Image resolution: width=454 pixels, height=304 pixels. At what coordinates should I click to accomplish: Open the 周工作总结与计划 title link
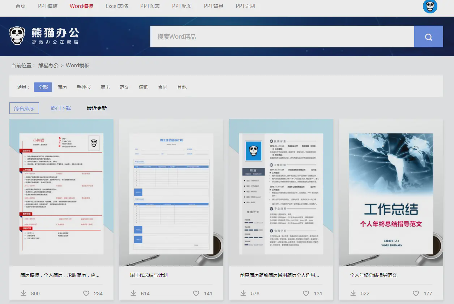[149, 275]
